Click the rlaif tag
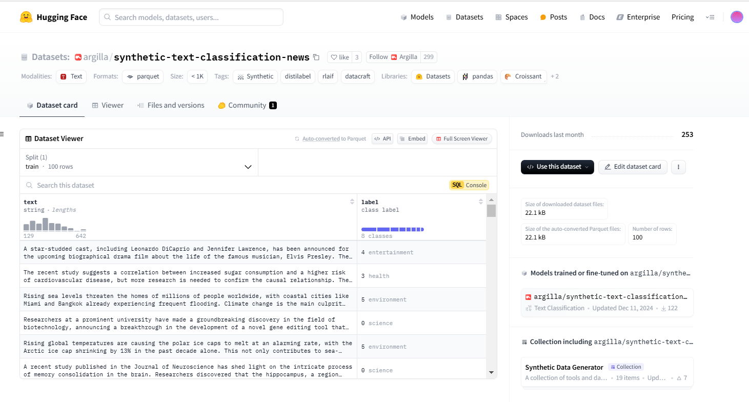 328,76
